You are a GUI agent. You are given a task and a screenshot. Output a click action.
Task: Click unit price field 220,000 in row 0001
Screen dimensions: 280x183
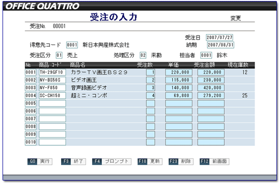(x=179, y=72)
